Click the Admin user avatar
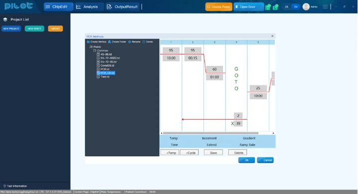The image size is (358, 194). tap(306, 7)
